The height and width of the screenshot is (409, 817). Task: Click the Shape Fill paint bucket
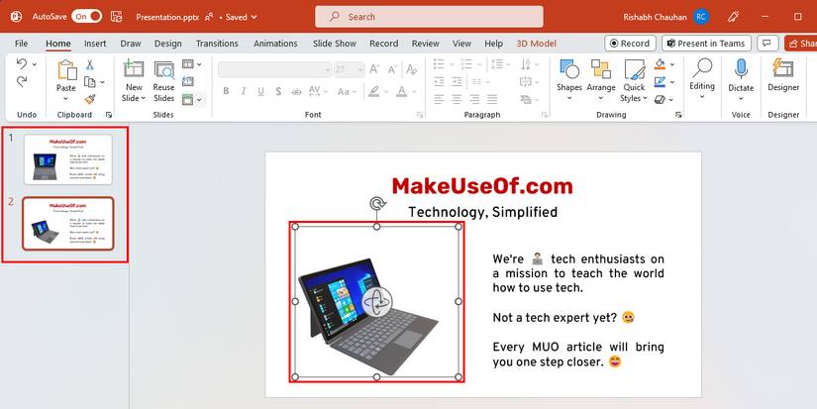tap(660, 64)
